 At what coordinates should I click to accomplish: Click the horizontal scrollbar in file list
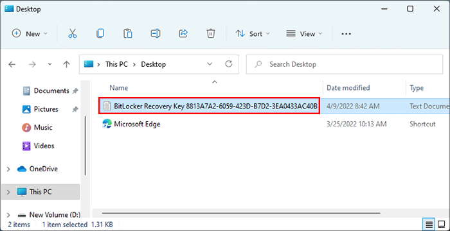241,213
